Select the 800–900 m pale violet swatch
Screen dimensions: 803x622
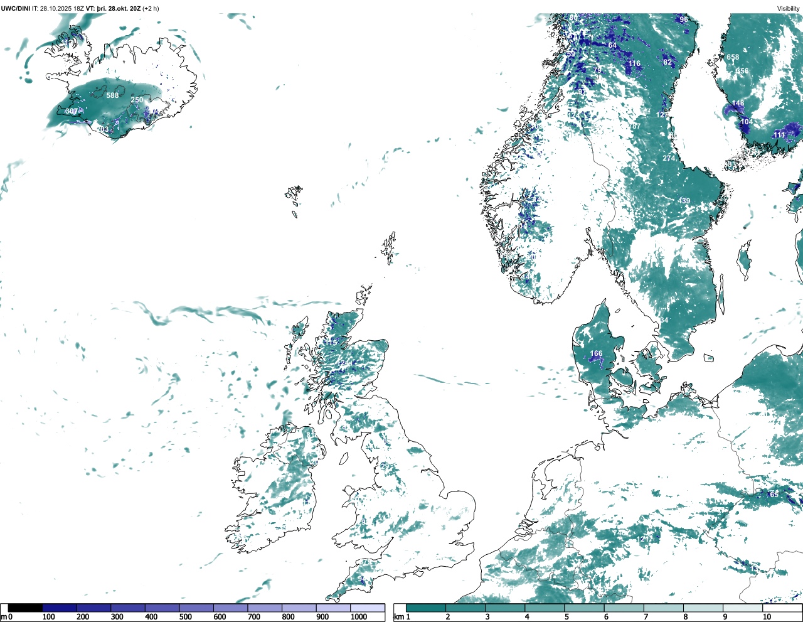click(299, 608)
